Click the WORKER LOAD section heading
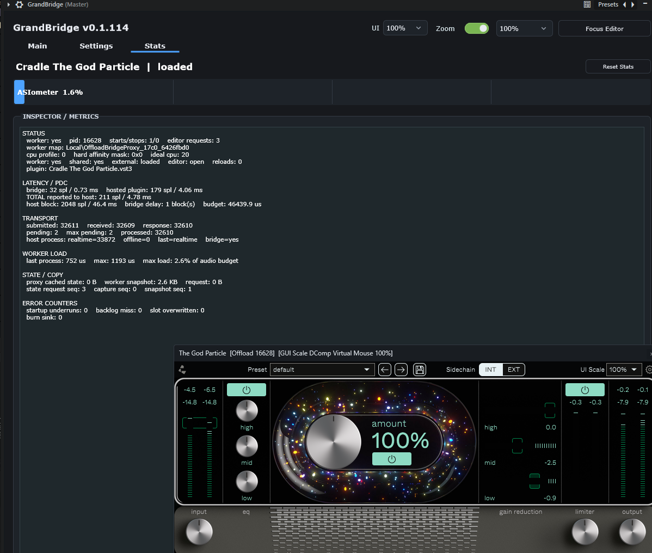 click(45, 254)
